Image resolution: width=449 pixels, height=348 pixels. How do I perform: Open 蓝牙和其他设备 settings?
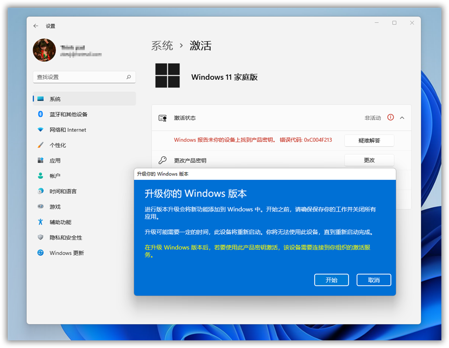tap(84, 114)
